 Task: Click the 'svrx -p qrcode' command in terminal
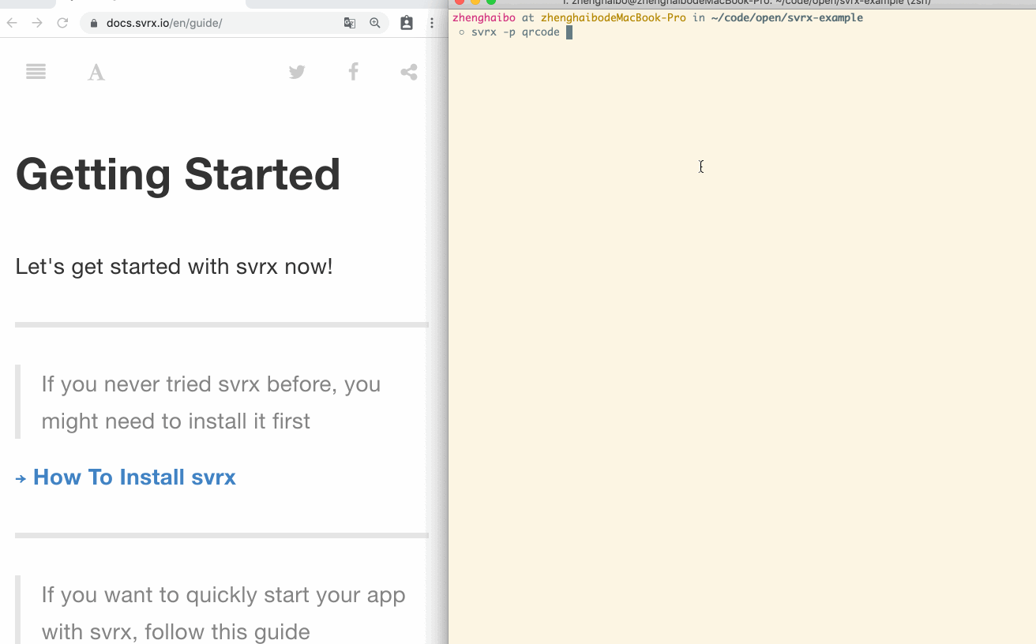516,32
